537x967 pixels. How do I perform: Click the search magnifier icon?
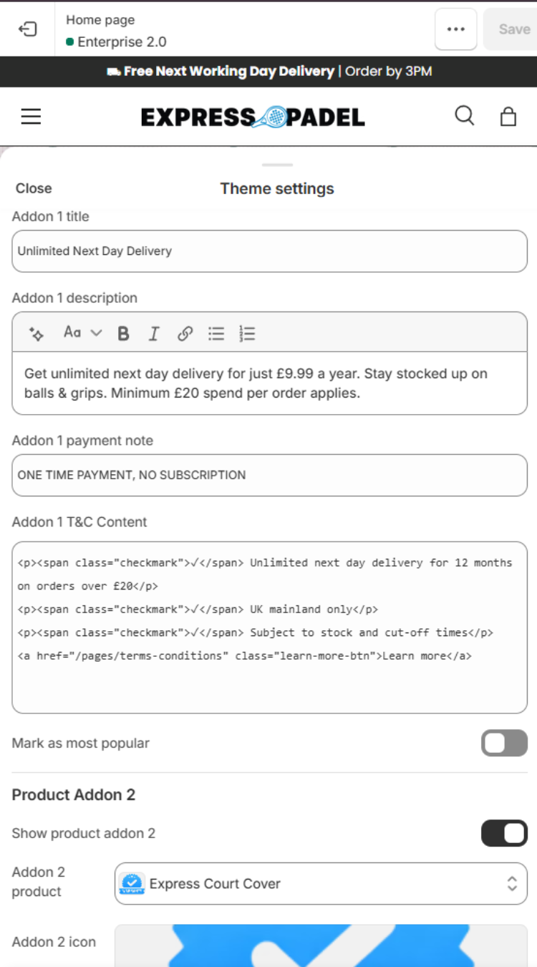click(x=465, y=116)
